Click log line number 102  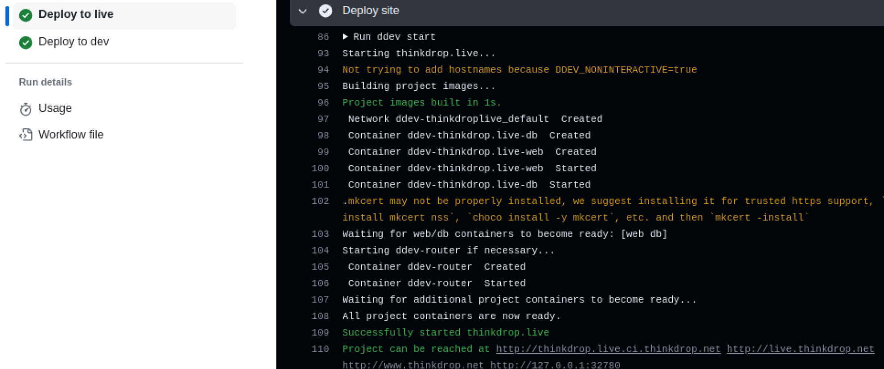[x=320, y=201]
